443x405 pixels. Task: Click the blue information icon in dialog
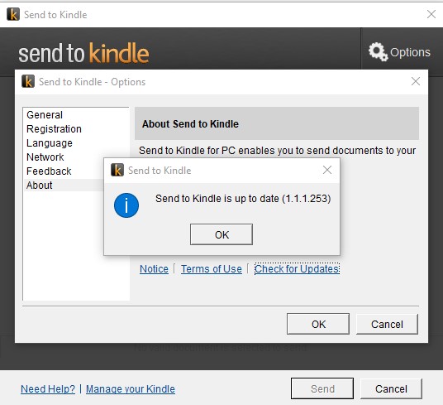126,205
